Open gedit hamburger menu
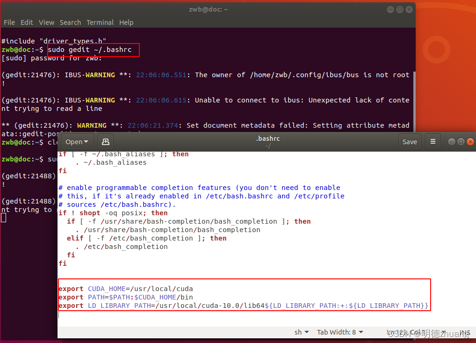 click(x=433, y=142)
